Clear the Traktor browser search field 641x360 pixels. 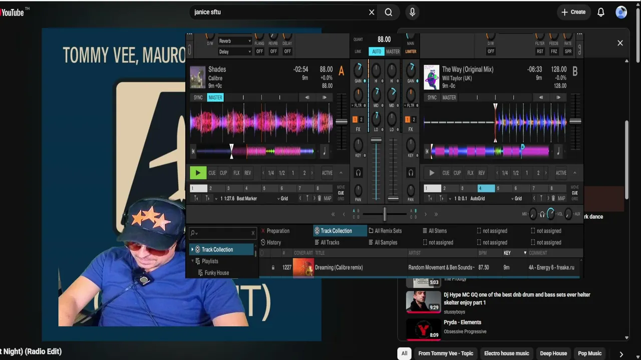click(253, 233)
